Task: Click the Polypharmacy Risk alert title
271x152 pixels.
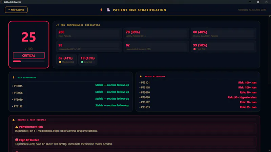Action: (31, 127)
